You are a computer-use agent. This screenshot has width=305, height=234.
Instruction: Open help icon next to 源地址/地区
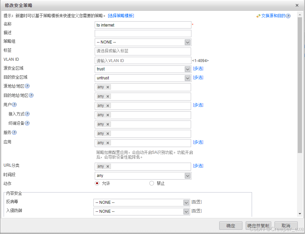27,86
